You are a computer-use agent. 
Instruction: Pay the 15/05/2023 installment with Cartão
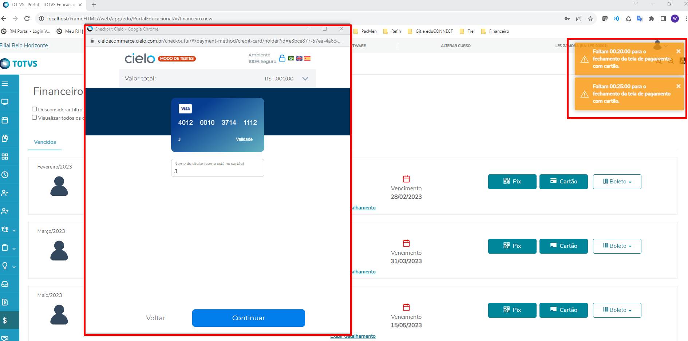pos(564,310)
